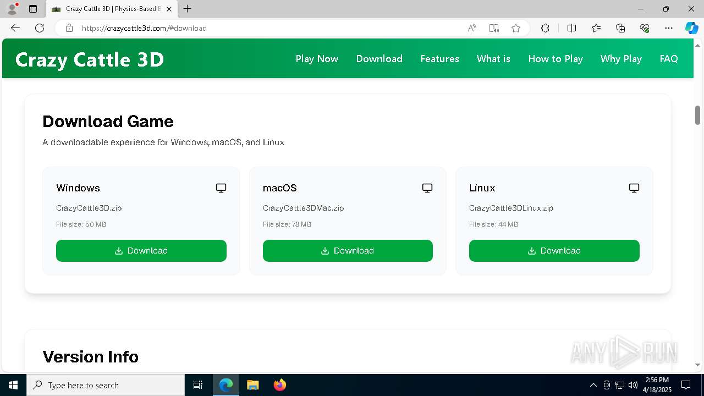Toggle split screen view
The height and width of the screenshot is (396, 704).
[x=571, y=28]
